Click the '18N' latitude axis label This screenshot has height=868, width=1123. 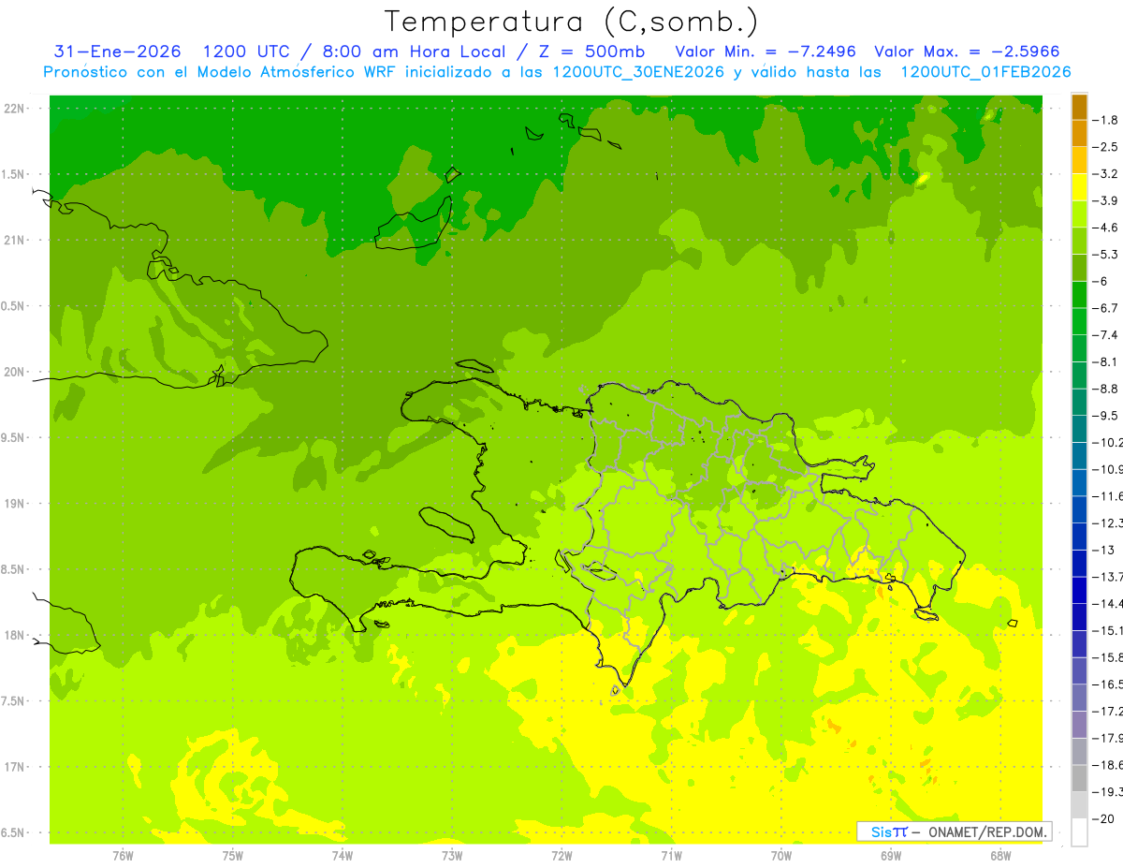(13, 635)
